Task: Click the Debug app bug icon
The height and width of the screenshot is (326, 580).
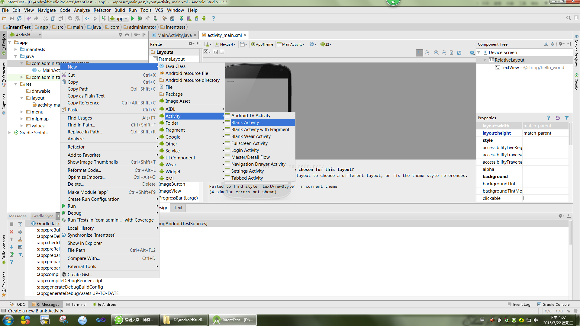Action: 140,18
